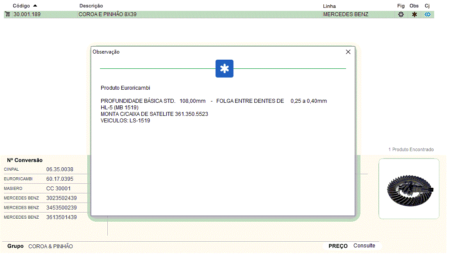
Task: Open the figure gear icon in the Fig column
Action: click(x=401, y=14)
